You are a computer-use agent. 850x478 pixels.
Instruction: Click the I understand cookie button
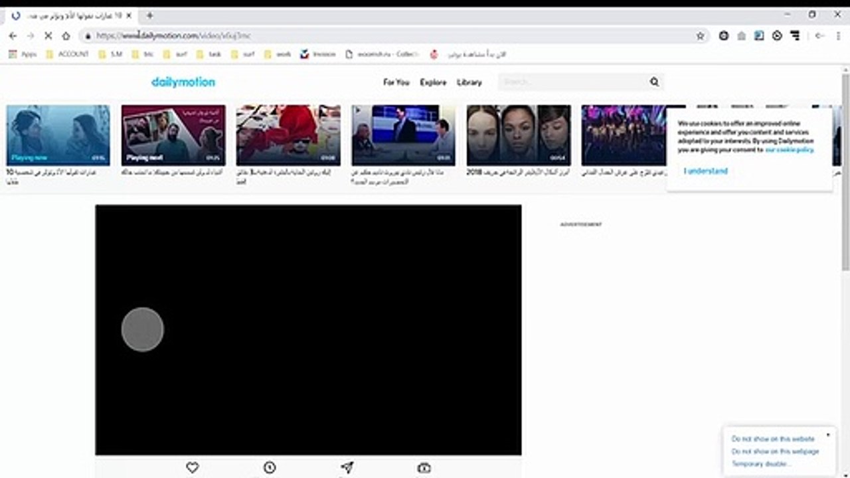coord(706,171)
